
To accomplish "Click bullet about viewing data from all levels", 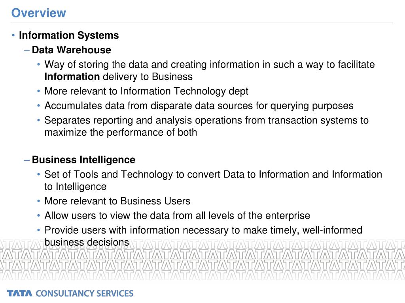I will point(177,216).
